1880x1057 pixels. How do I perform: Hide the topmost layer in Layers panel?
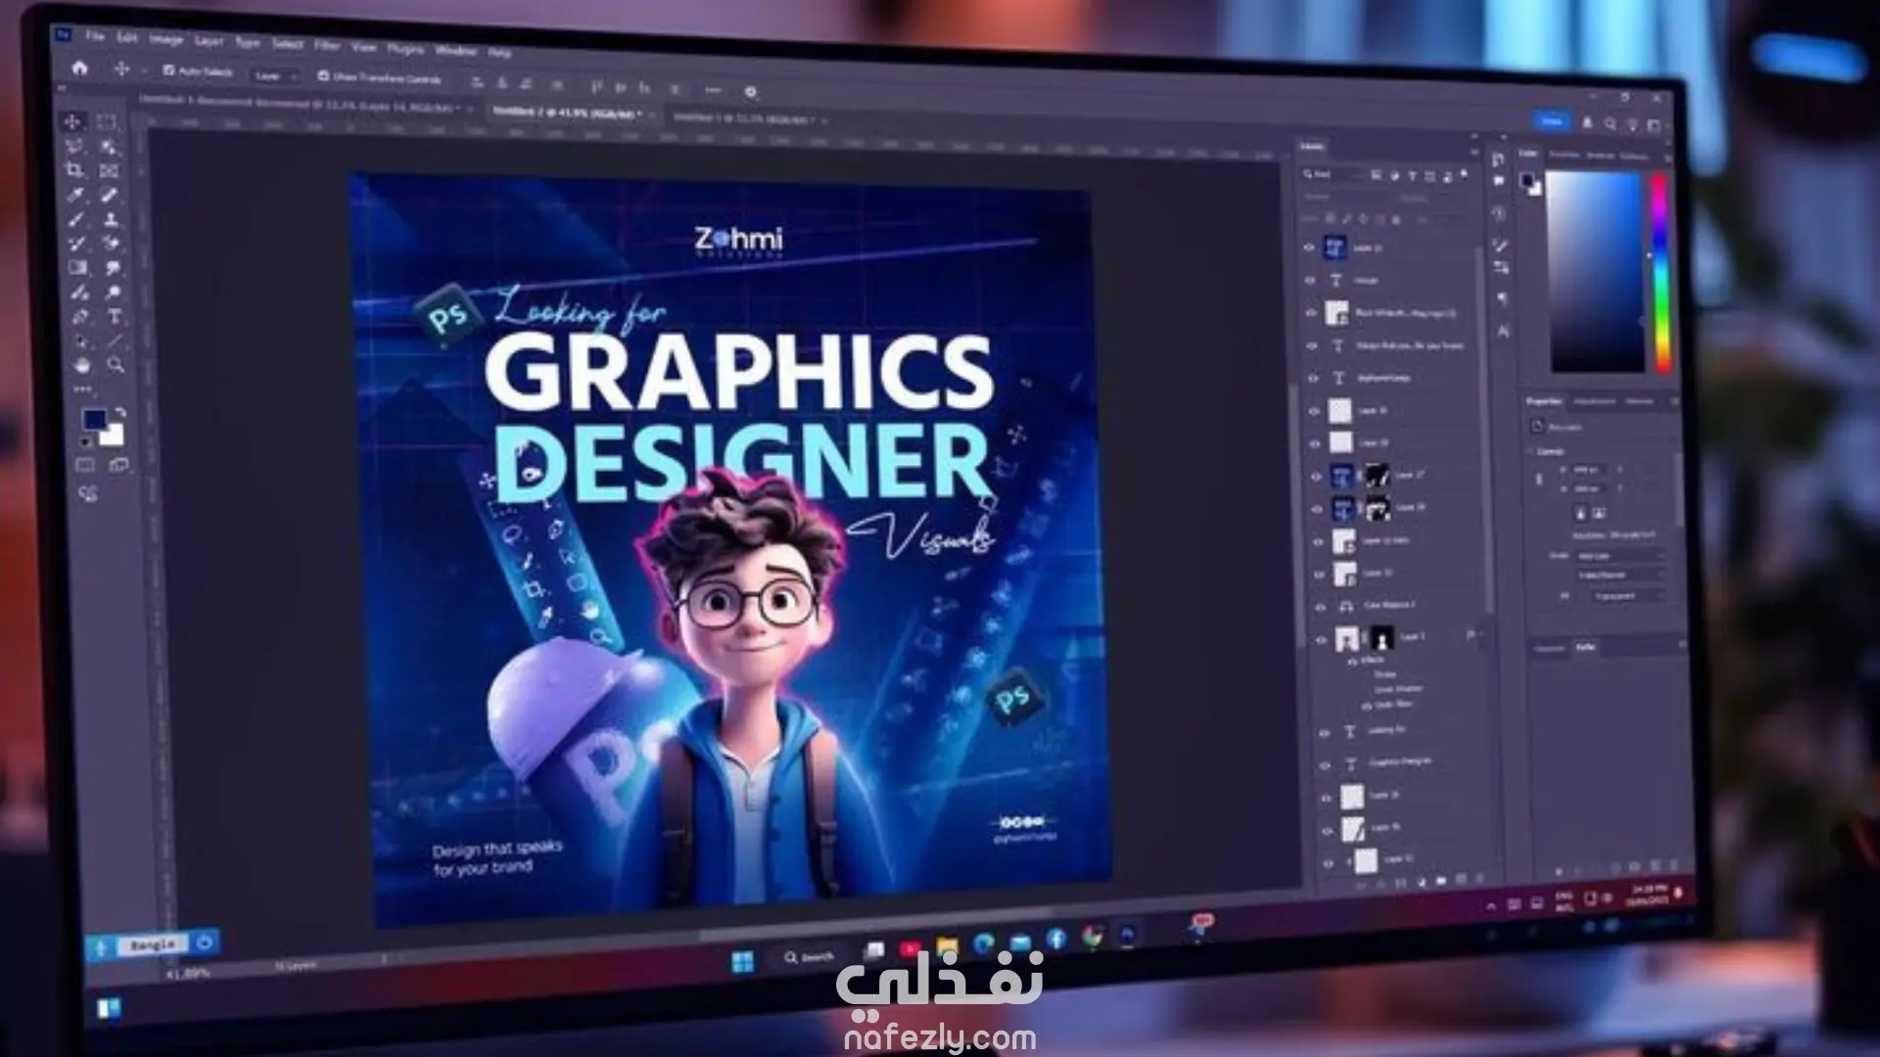pos(1309,248)
